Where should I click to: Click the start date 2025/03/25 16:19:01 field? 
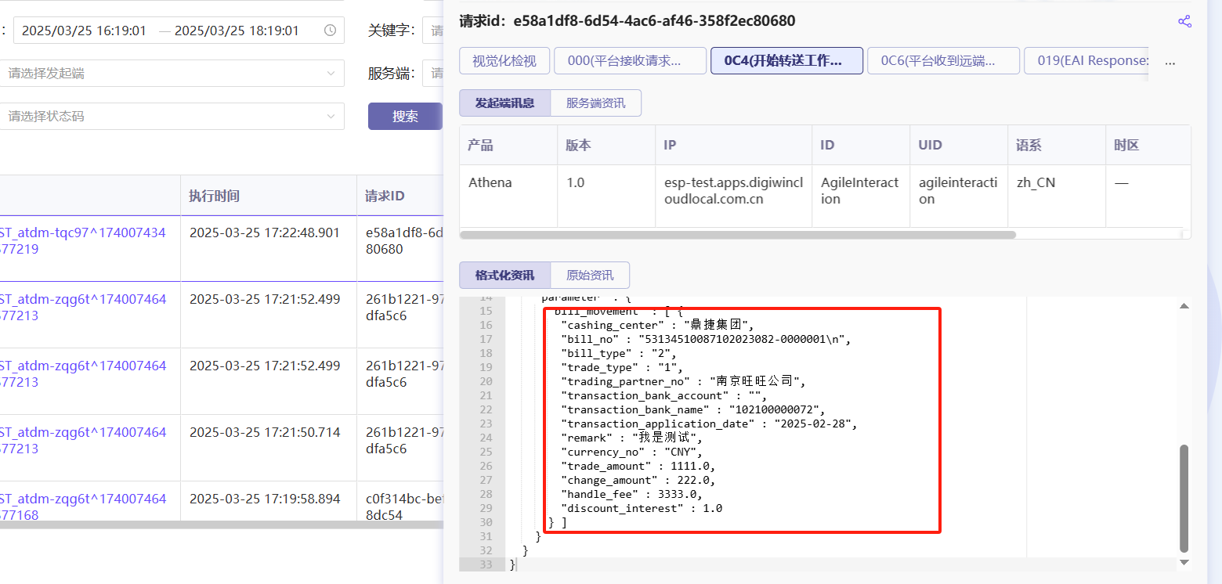(84, 31)
